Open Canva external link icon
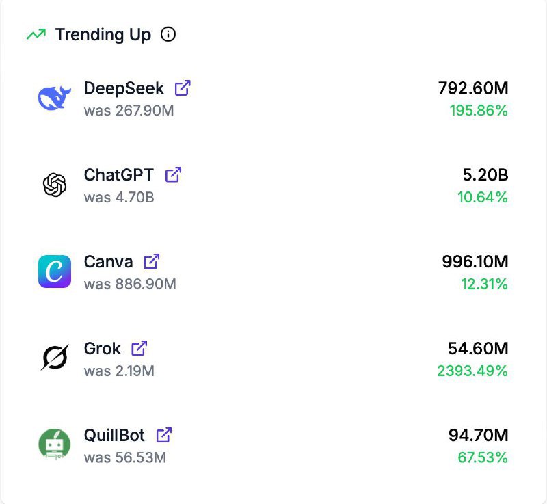Image resolution: width=547 pixels, height=504 pixels. [151, 261]
